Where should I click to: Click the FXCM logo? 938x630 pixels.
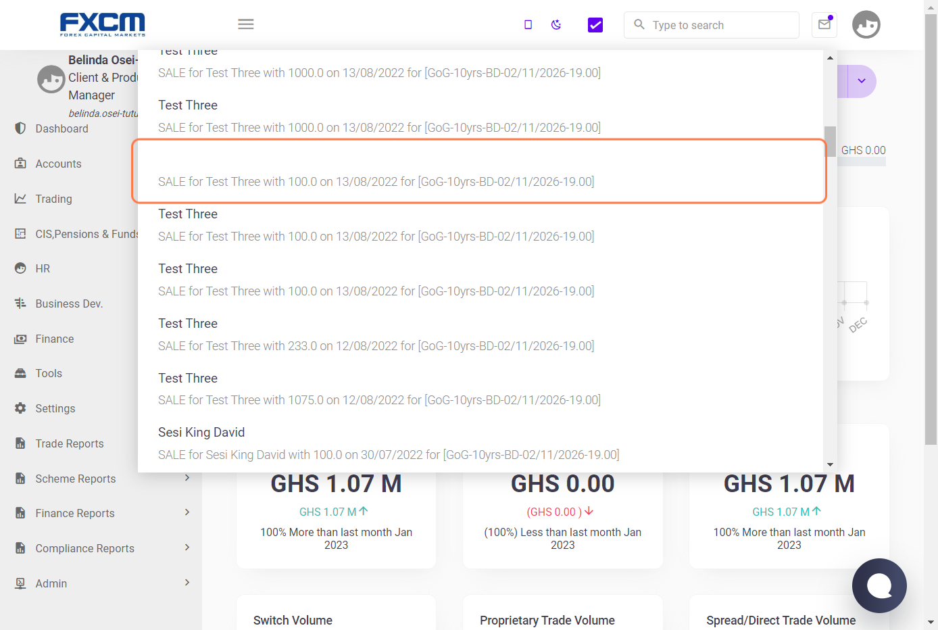click(x=103, y=24)
